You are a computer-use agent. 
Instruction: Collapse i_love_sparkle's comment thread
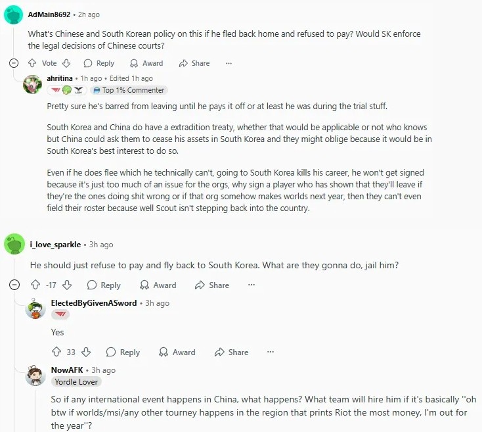(x=14, y=285)
